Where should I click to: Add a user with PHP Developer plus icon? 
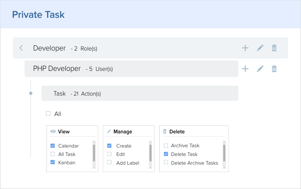(245, 69)
